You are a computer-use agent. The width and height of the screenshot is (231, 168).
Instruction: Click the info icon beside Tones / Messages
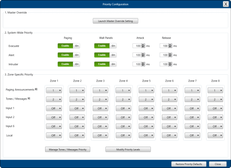29,98
